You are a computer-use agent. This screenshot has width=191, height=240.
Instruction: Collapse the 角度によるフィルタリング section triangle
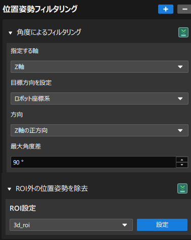pos(11,33)
